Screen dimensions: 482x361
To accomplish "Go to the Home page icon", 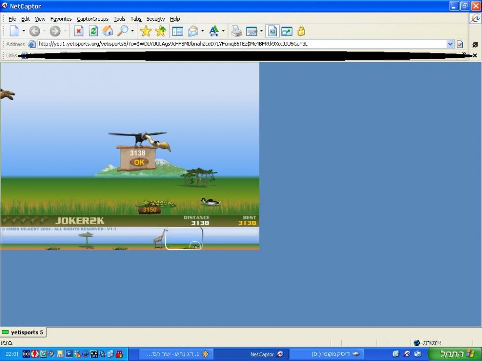I will pos(107,31).
